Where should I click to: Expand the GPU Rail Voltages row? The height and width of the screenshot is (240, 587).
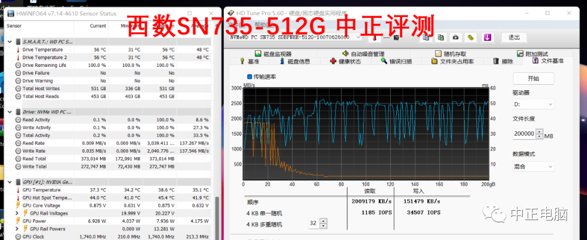17,213
